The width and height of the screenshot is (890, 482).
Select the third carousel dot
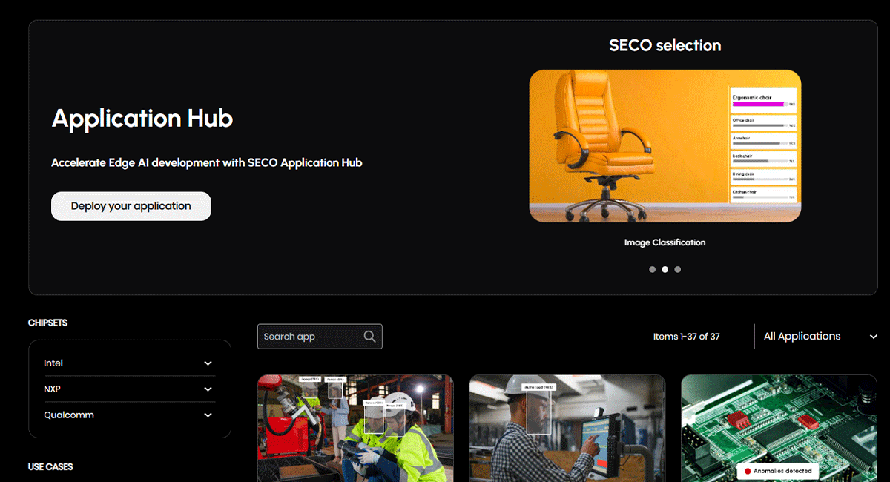(677, 269)
